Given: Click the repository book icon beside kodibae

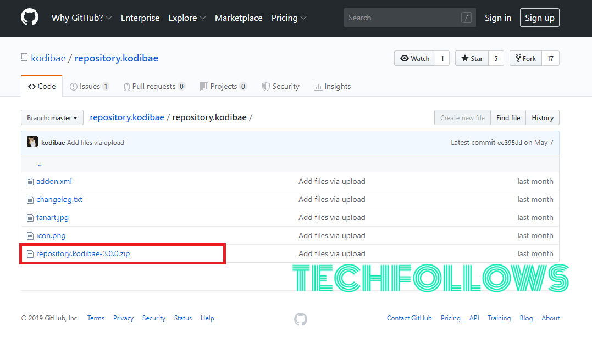Looking at the screenshot, I should coord(24,58).
